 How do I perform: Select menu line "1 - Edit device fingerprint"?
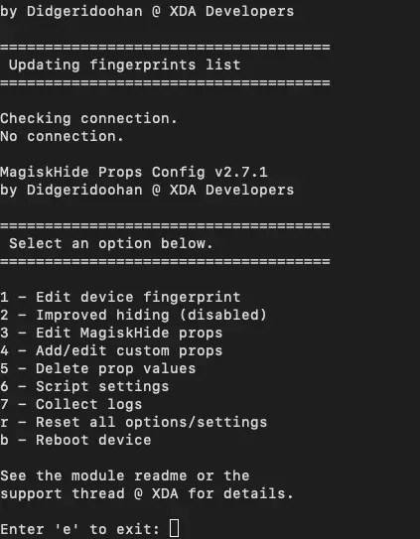(120, 298)
